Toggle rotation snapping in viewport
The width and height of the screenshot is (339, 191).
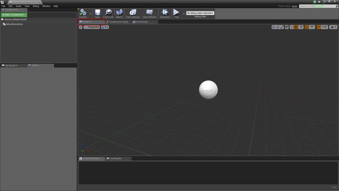point(307,27)
